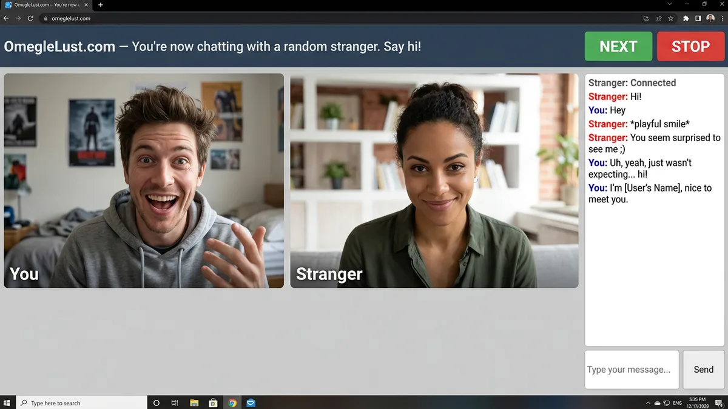Go back using the browser back arrow
Image resolution: width=728 pixels, height=409 pixels.
pos(6,18)
